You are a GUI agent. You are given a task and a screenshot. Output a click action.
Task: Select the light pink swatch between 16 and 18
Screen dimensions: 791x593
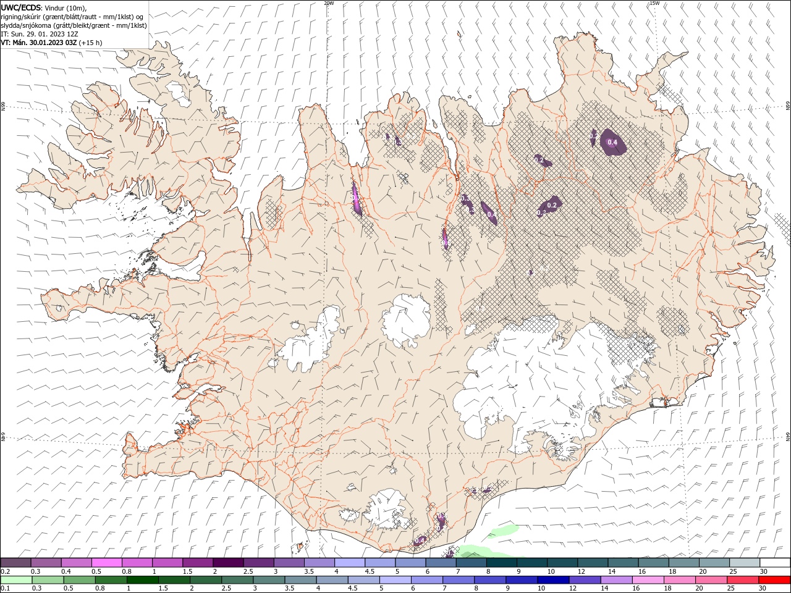click(x=647, y=580)
